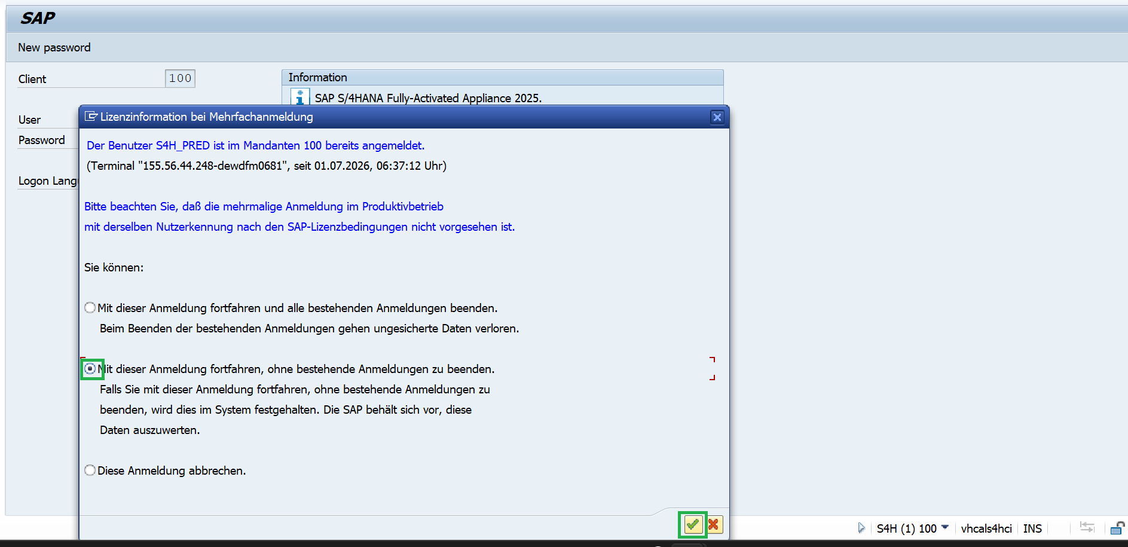Click the vhcals4hci server name
The height and width of the screenshot is (547, 1128).
986,528
